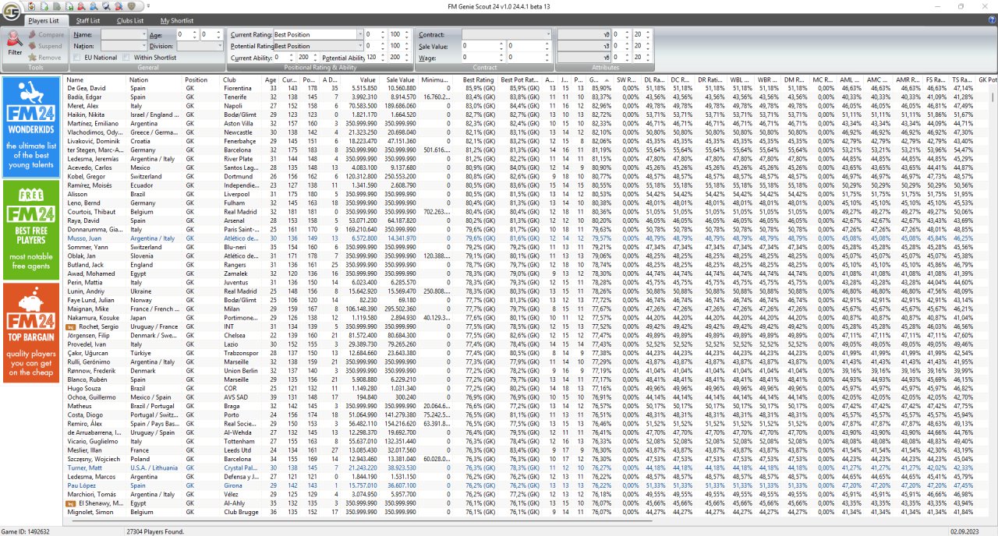Image resolution: width=998 pixels, height=536 pixels.
Task: Enable the EU National checkbox
Action: (76, 58)
